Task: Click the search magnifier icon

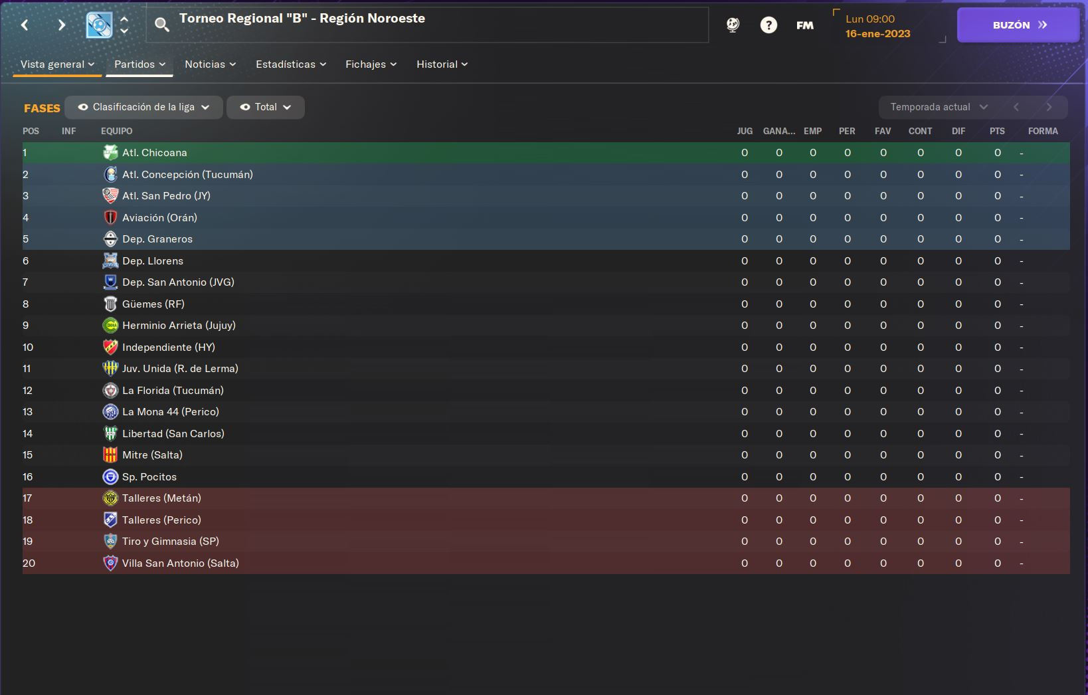Action: coord(161,25)
